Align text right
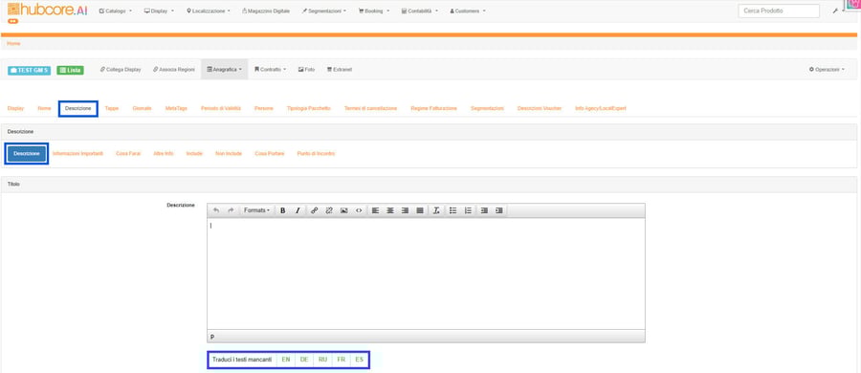Image resolution: width=861 pixels, height=373 pixels. point(405,210)
